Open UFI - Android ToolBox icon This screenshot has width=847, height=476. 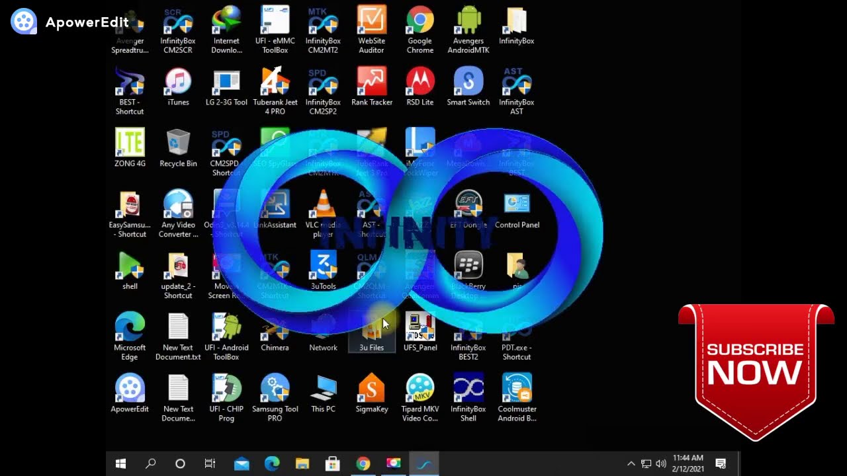pyautogui.click(x=226, y=337)
